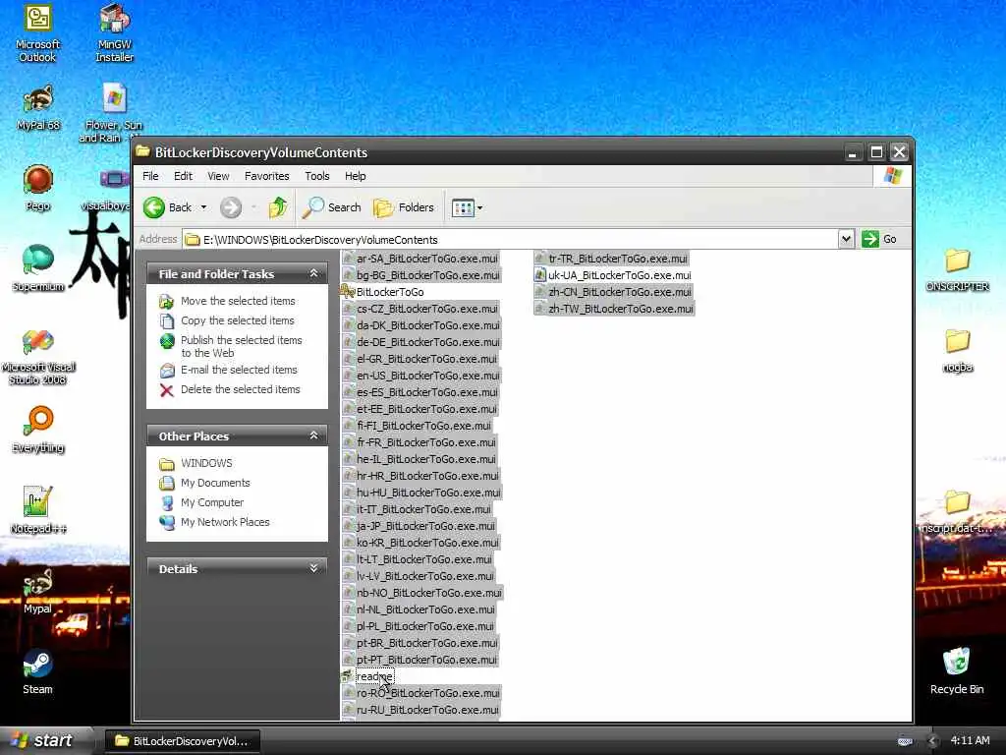Select uk-UA_BitLockerToGo.exe.mui file
Screen dimensions: 1006x755
point(613,275)
